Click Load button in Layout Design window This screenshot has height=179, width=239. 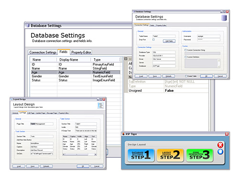pos(19,166)
